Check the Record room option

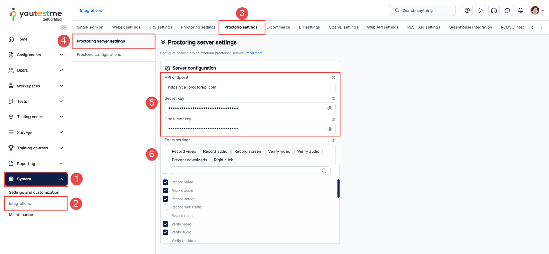click(x=165, y=216)
